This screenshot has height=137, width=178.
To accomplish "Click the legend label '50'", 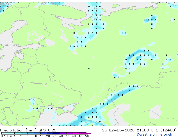I will point(87,136).
